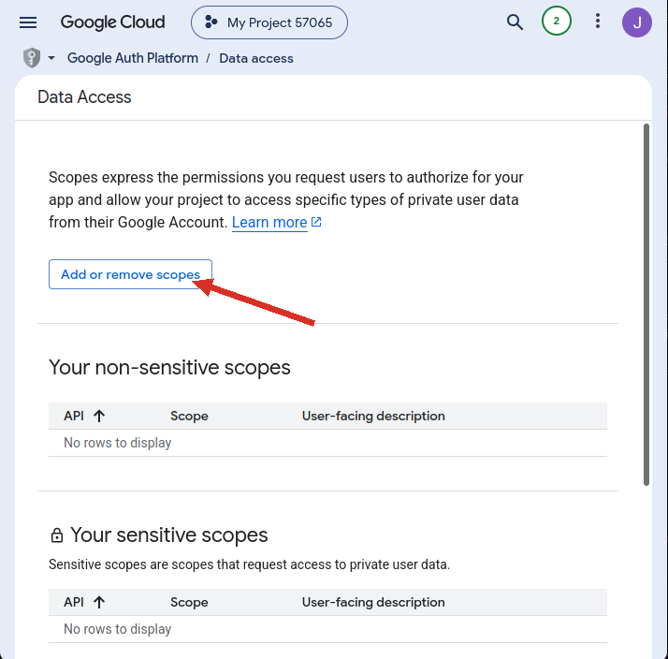Click the lock icon by sensitive scopes
668x659 pixels.
coord(57,535)
